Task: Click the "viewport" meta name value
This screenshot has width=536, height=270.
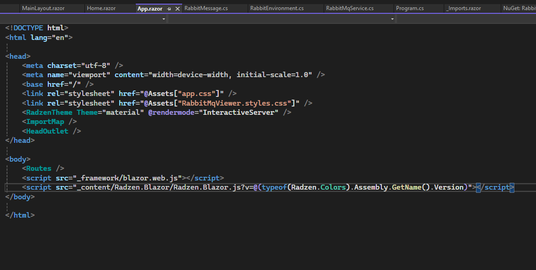Action: pyautogui.click(x=90, y=75)
